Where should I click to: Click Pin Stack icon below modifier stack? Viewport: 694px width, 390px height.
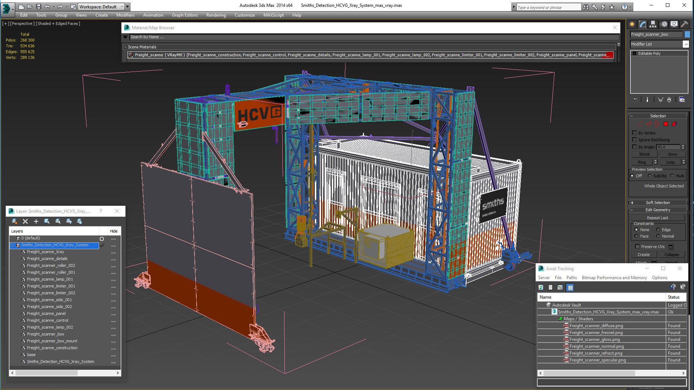pos(635,100)
